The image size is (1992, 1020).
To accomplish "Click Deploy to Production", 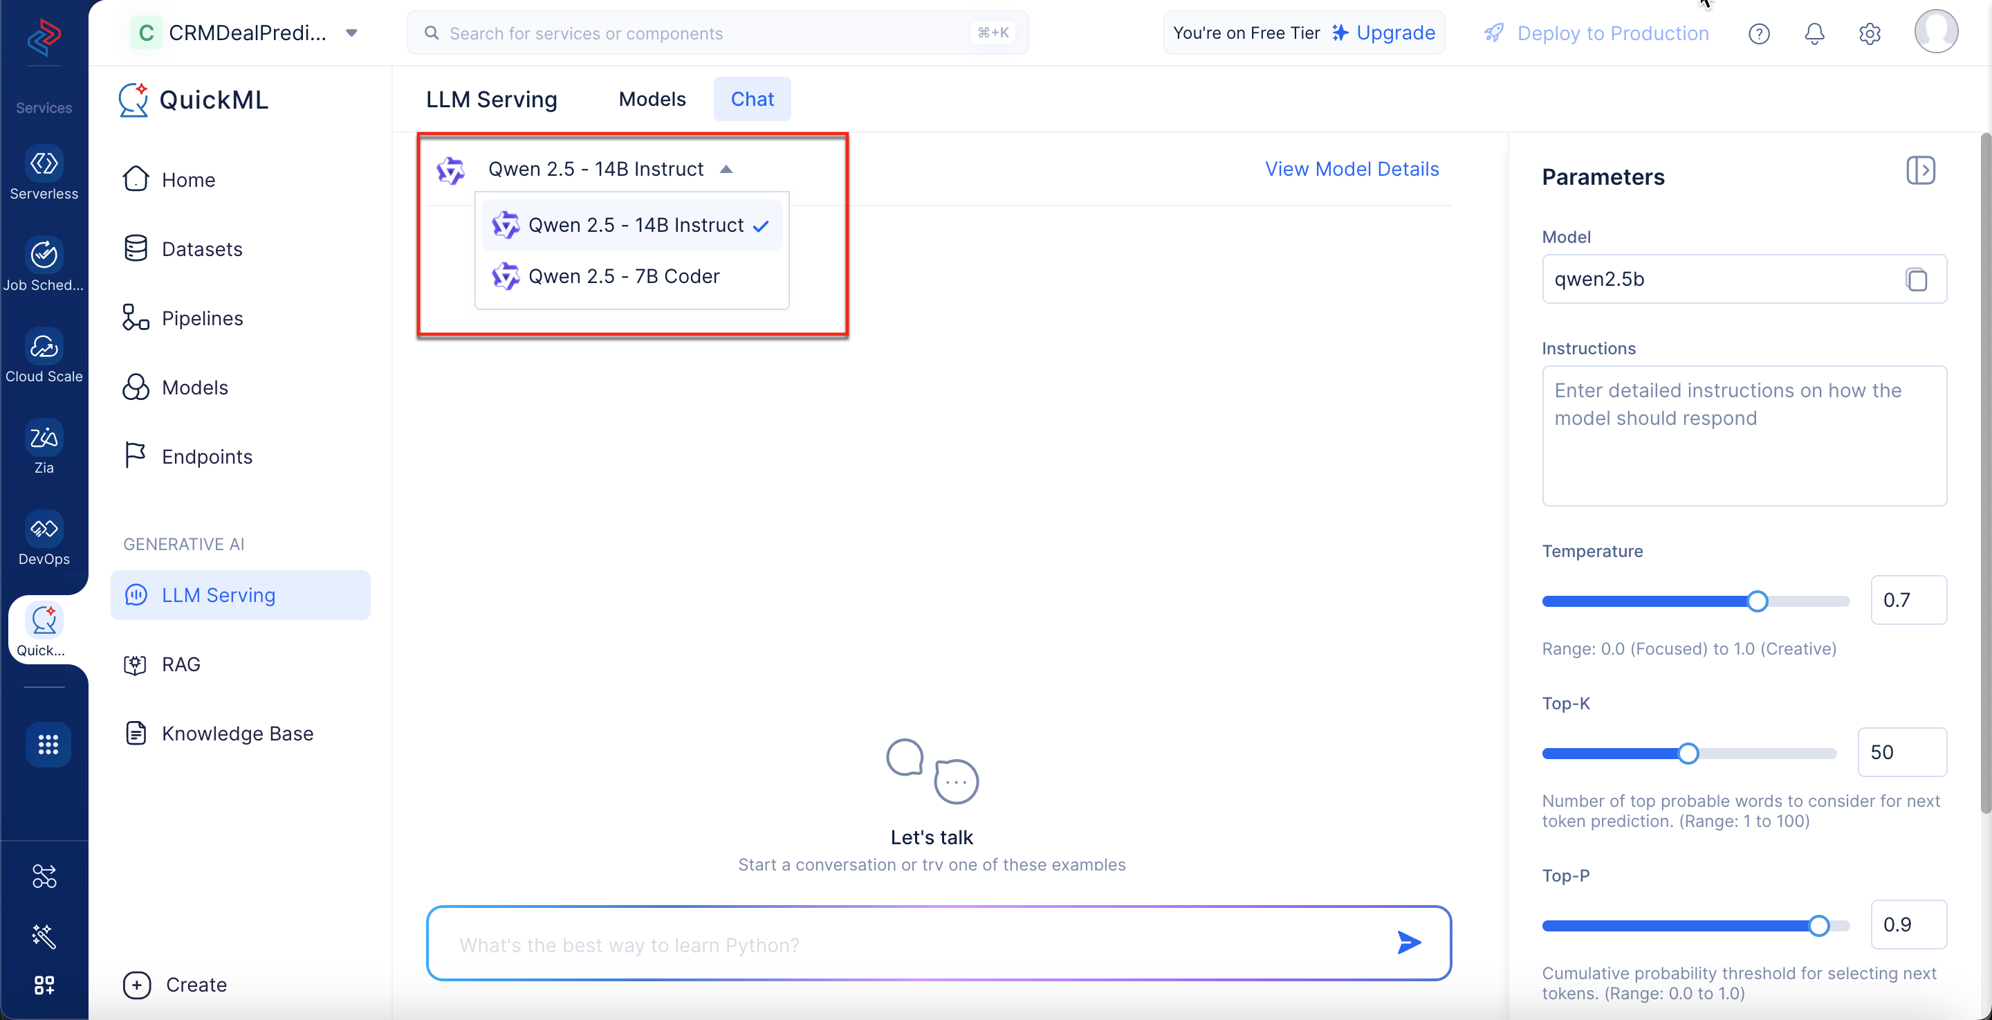I will [x=1613, y=33].
